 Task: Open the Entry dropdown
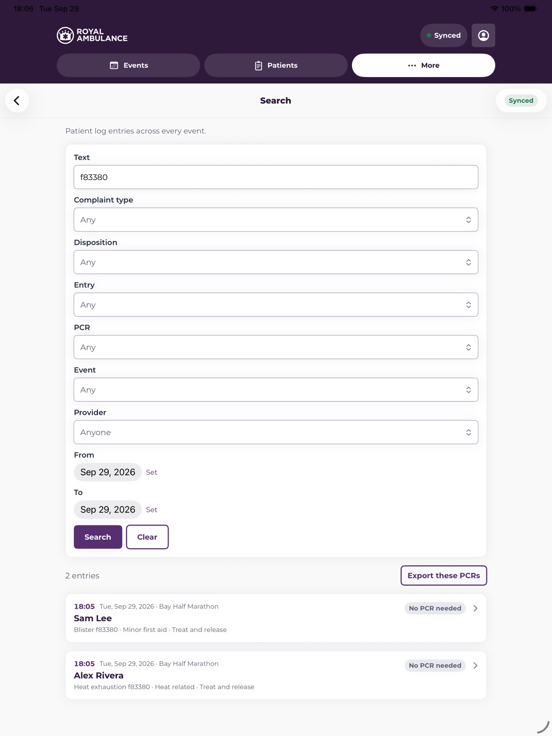pos(276,305)
